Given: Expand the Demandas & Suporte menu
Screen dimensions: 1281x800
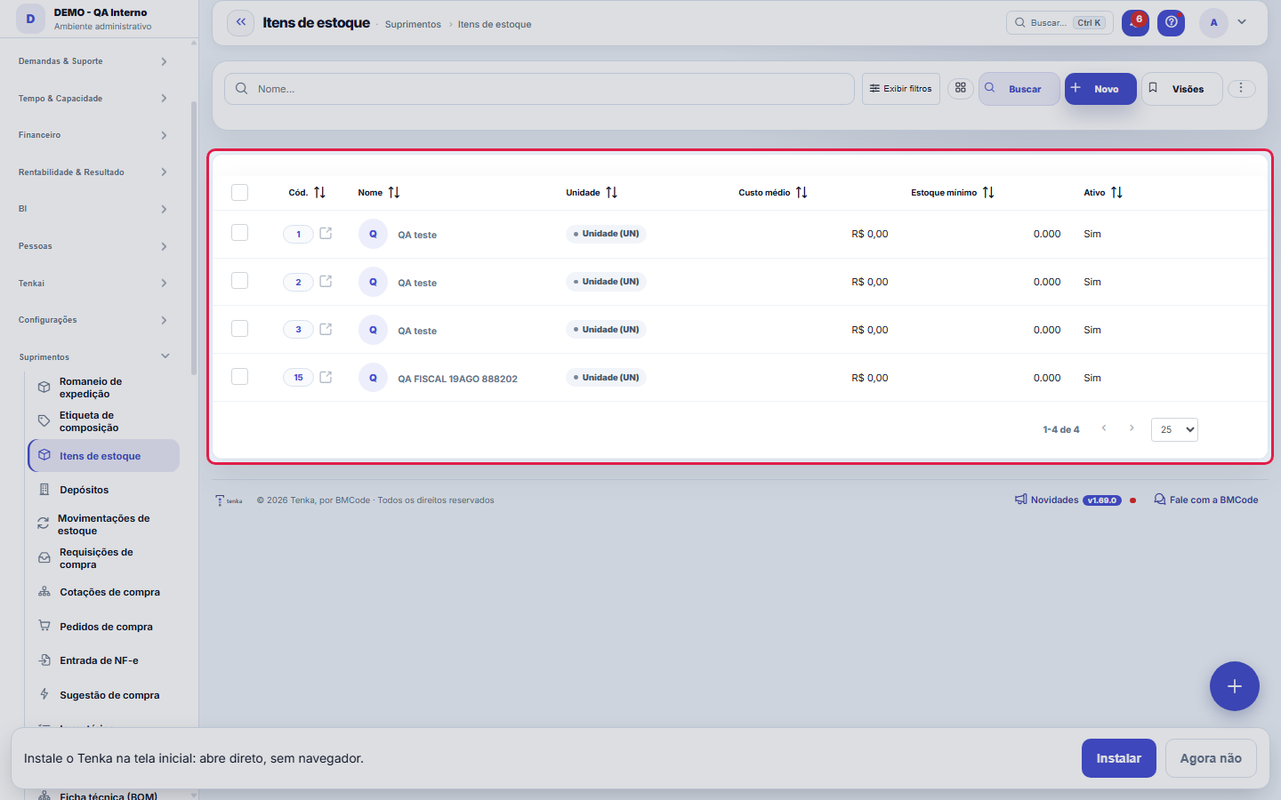Looking at the screenshot, I should (x=93, y=61).
